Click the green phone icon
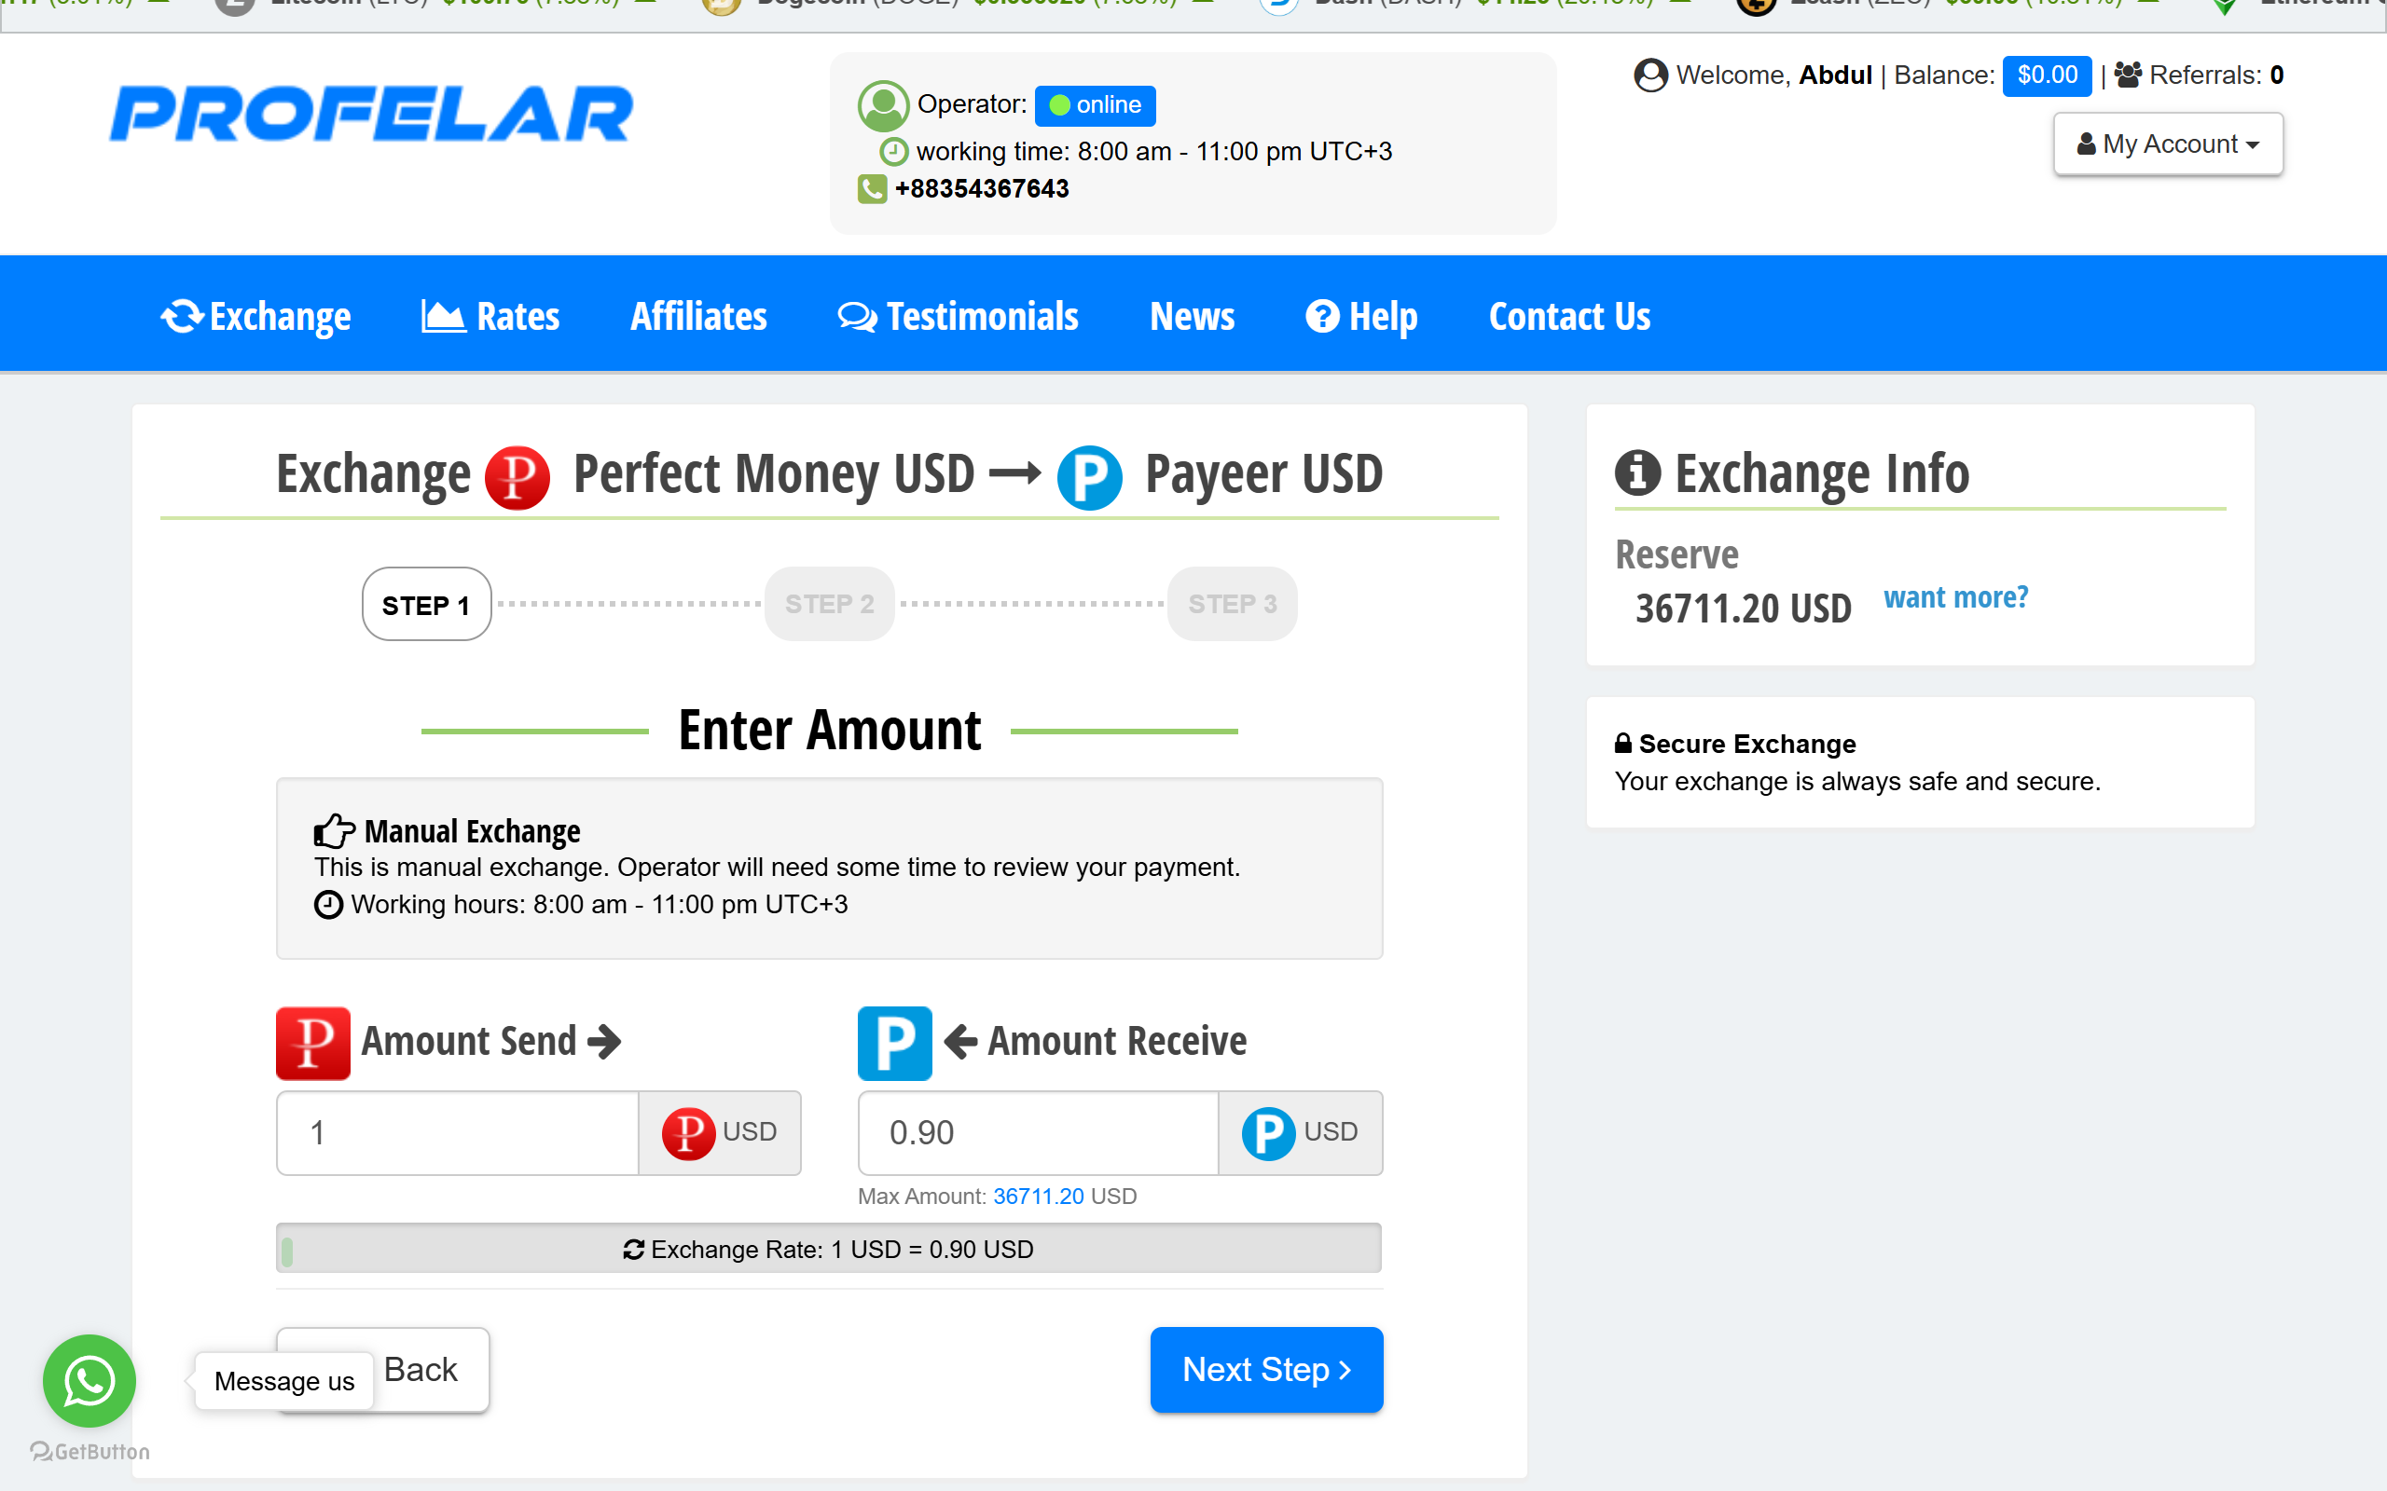2387x1491 pixels. (872, 188)
